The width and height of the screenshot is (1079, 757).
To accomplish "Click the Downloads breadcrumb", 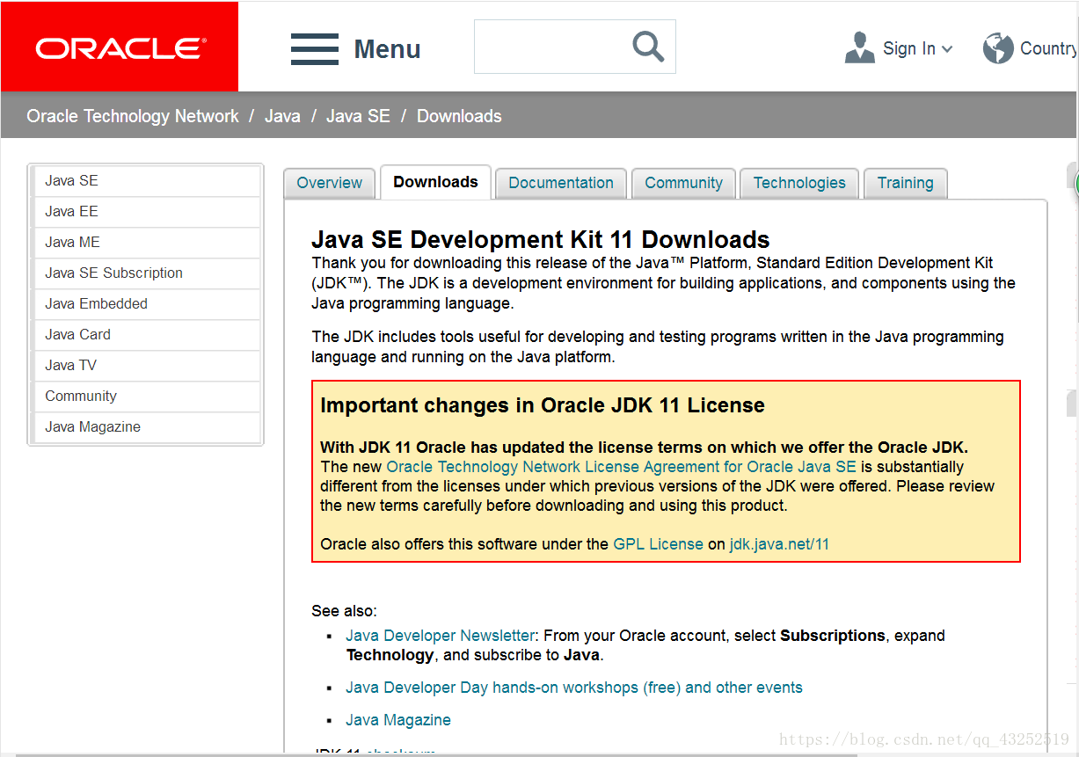I will tap(459, 116).
